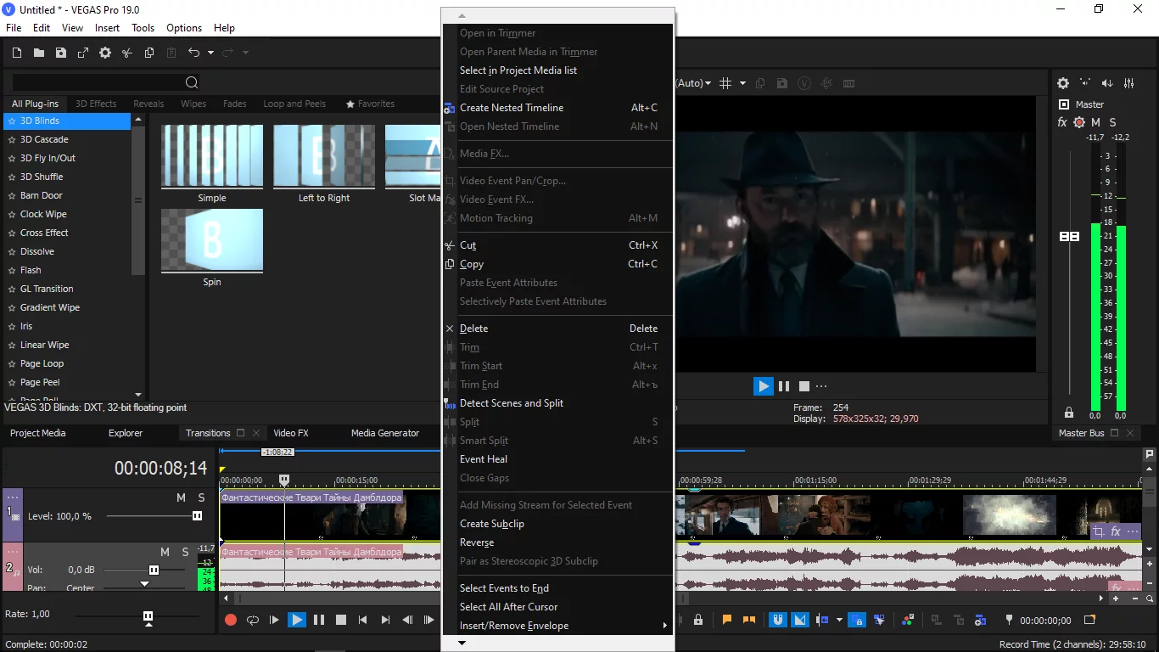The height and width of the screenshot is (652, 1159).
Task: Mute the Master bus with M
Action: pos(1096,122)
